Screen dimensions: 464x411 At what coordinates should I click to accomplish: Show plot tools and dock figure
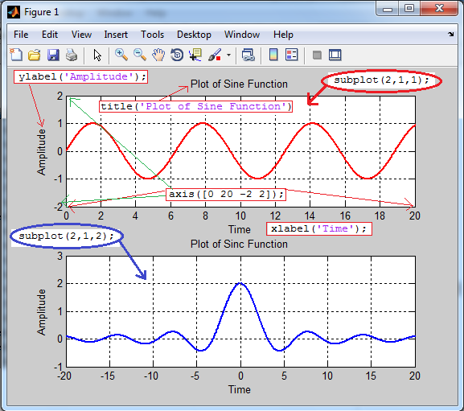335,55
